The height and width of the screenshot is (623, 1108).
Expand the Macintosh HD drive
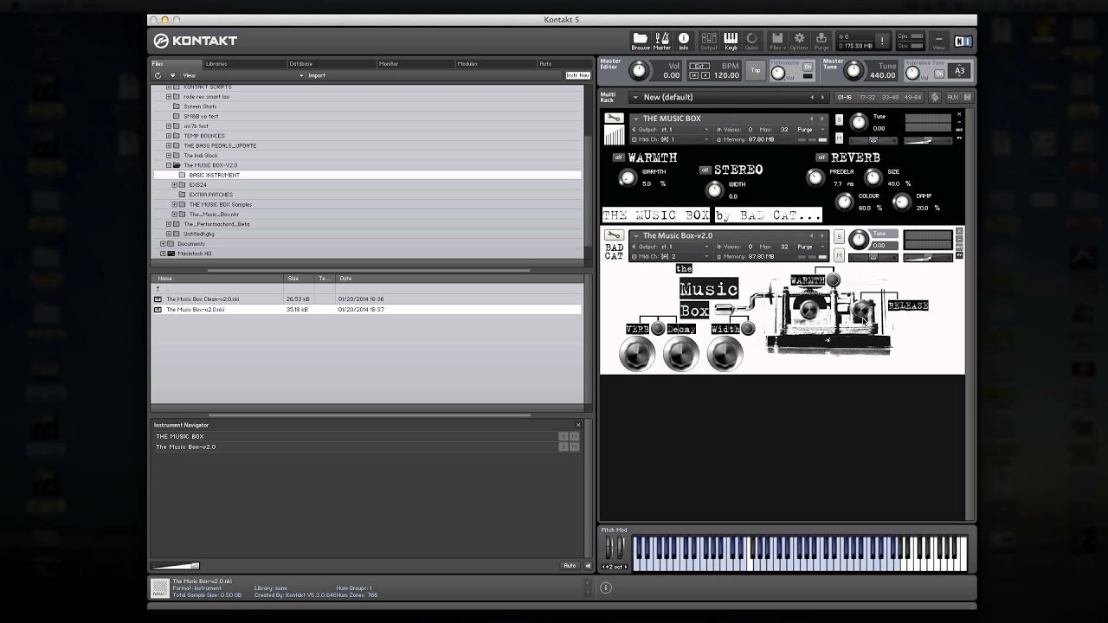163,254
